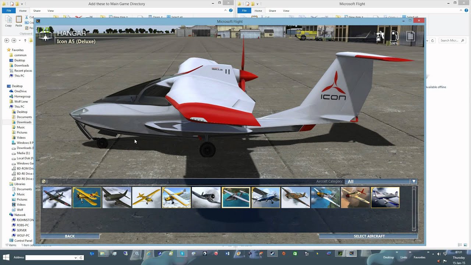Click the filter reset icon above aircraft thumbnails
This screenshot has width=471, height=265.
click(x=43, y=181)
